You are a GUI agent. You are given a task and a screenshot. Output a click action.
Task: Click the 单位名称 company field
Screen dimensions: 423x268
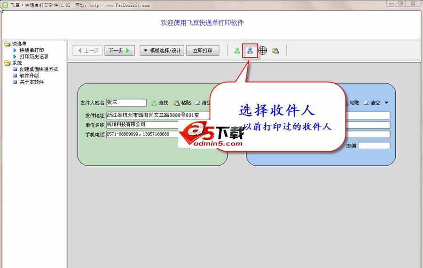pyautogui.click(x=142, y=125)
